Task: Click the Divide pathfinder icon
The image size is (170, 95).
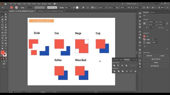Action: (114, 71)
